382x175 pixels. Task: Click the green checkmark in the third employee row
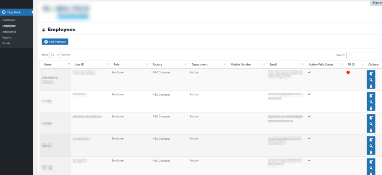coord(309,116)
